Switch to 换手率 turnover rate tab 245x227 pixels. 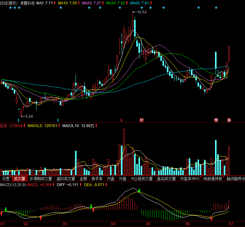(x=97, y=179)
